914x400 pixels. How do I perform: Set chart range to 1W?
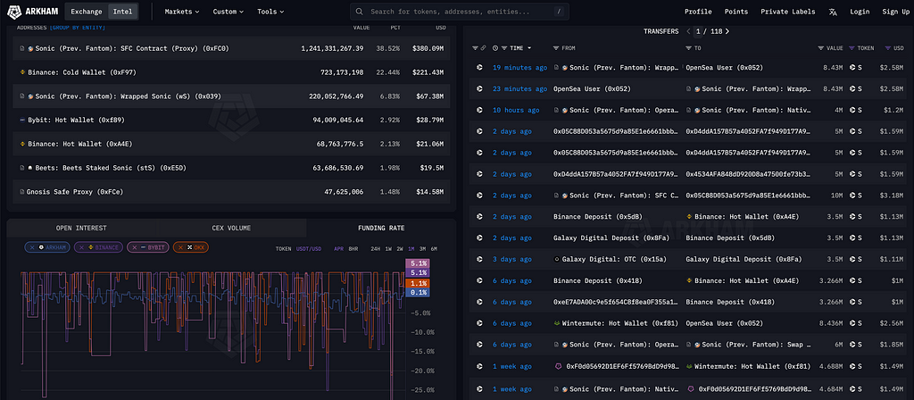pos(388,249)
